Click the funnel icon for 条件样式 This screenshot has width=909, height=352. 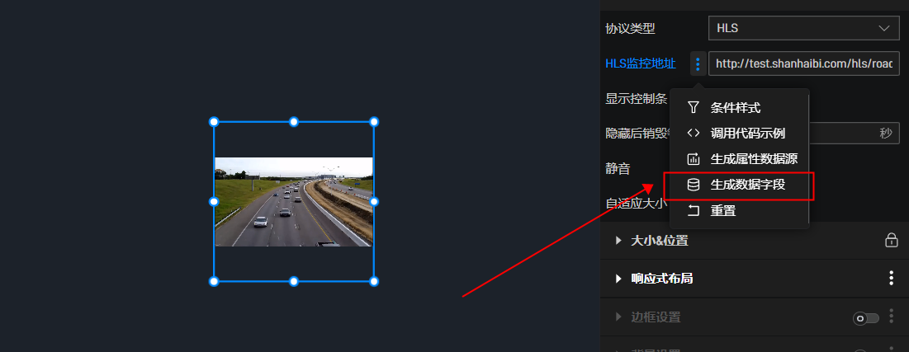(694, 107)
